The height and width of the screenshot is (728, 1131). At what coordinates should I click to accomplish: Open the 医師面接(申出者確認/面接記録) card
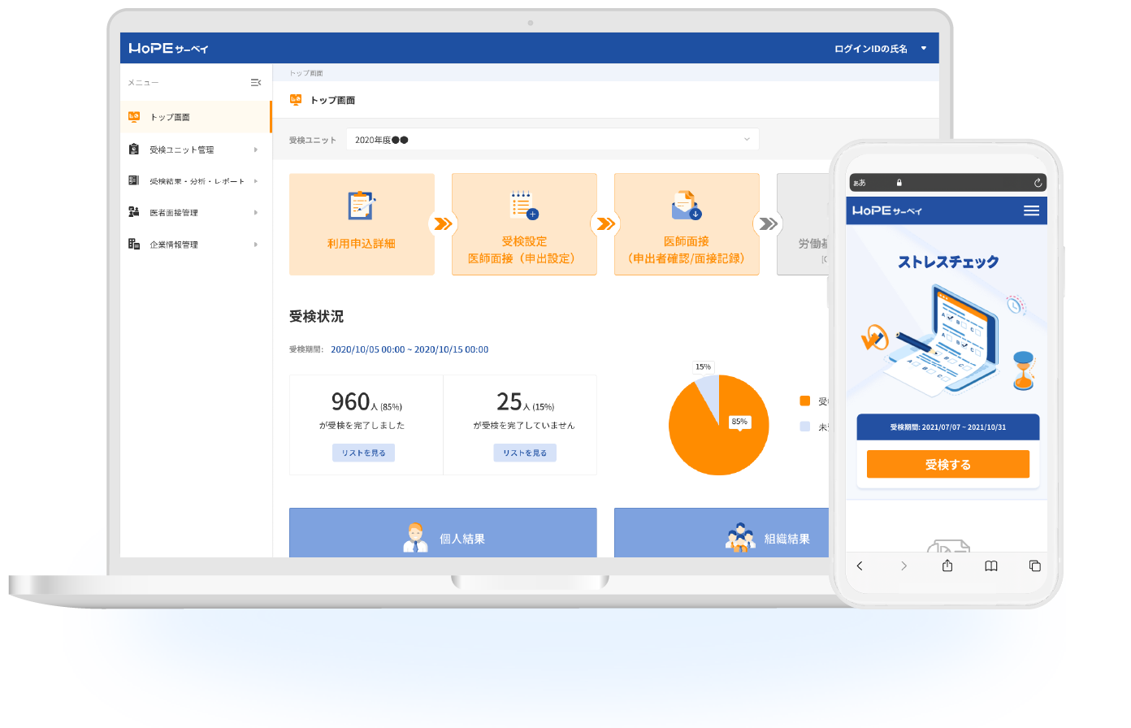click(x=687, y=224)
